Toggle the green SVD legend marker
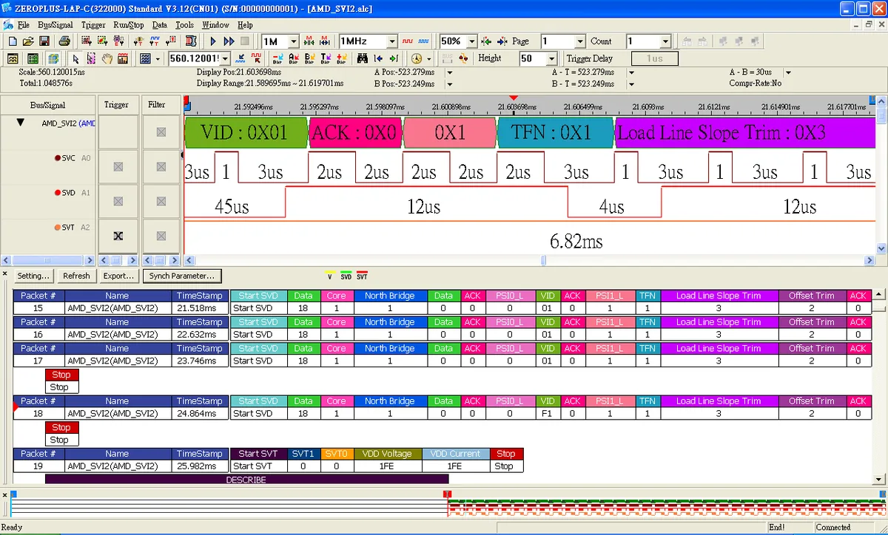 (x=346, y=276)
